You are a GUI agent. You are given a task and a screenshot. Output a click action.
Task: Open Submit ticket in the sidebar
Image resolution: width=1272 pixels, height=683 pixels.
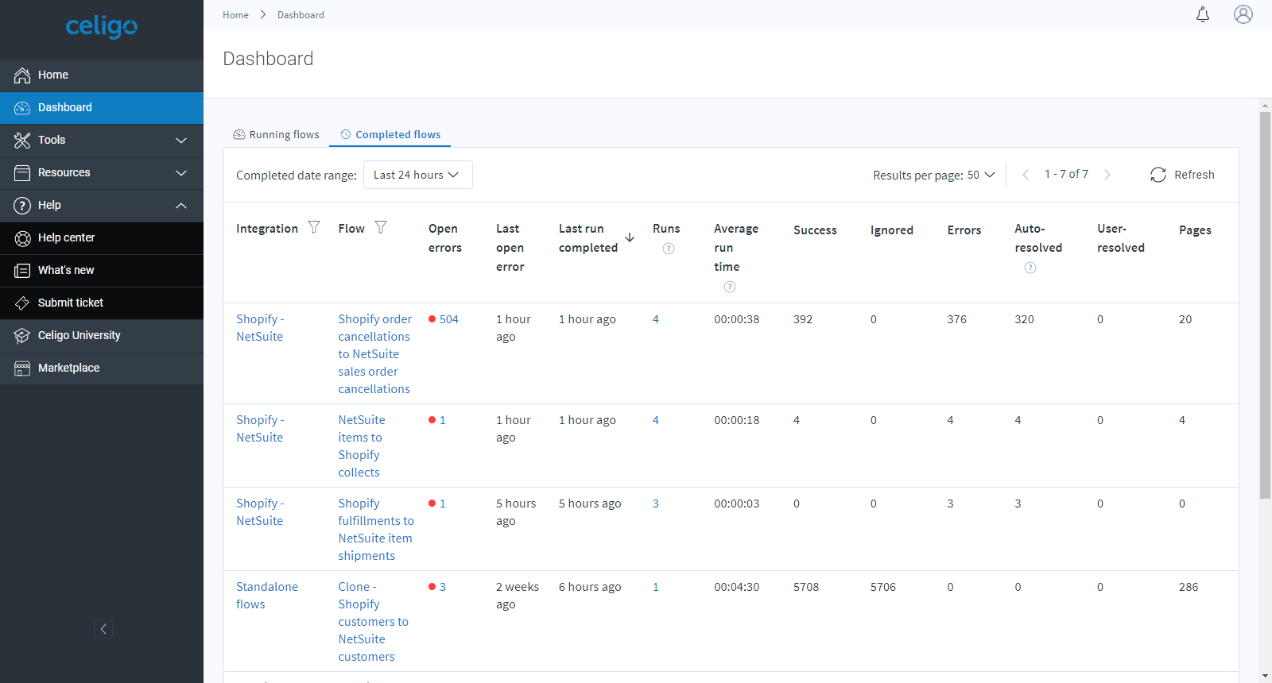(102, 303)
